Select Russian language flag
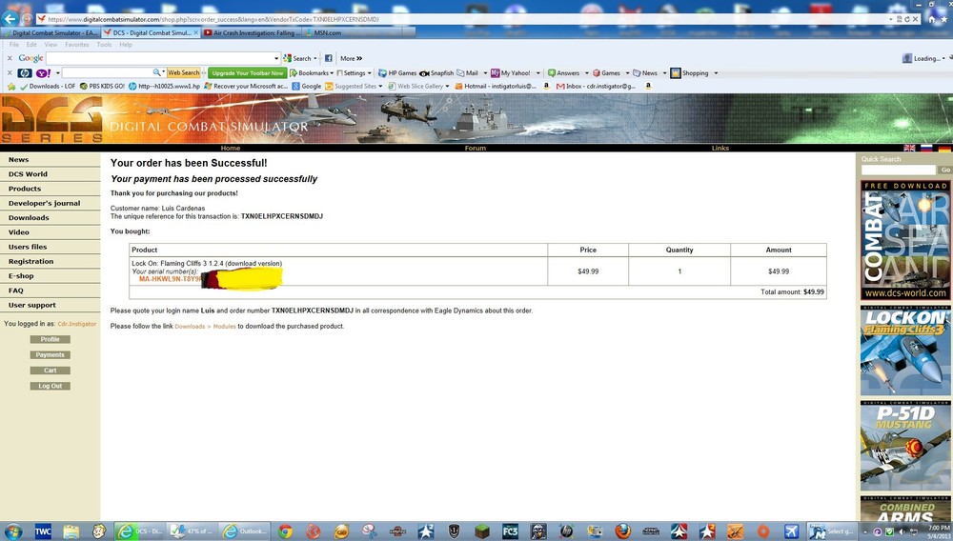Viewport: 953px width, 541px height. tap(927, 149)
